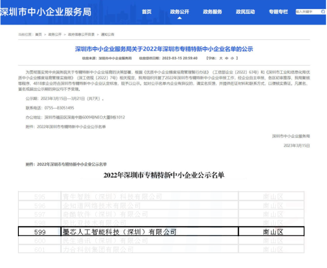Click the blue article title heading
Viewport: 327px width, 268px height.
(x=164, y=49)
